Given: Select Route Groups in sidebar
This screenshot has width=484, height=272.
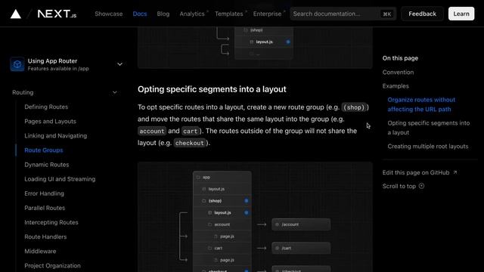Looking at the screenshot, I should point(44,150).
